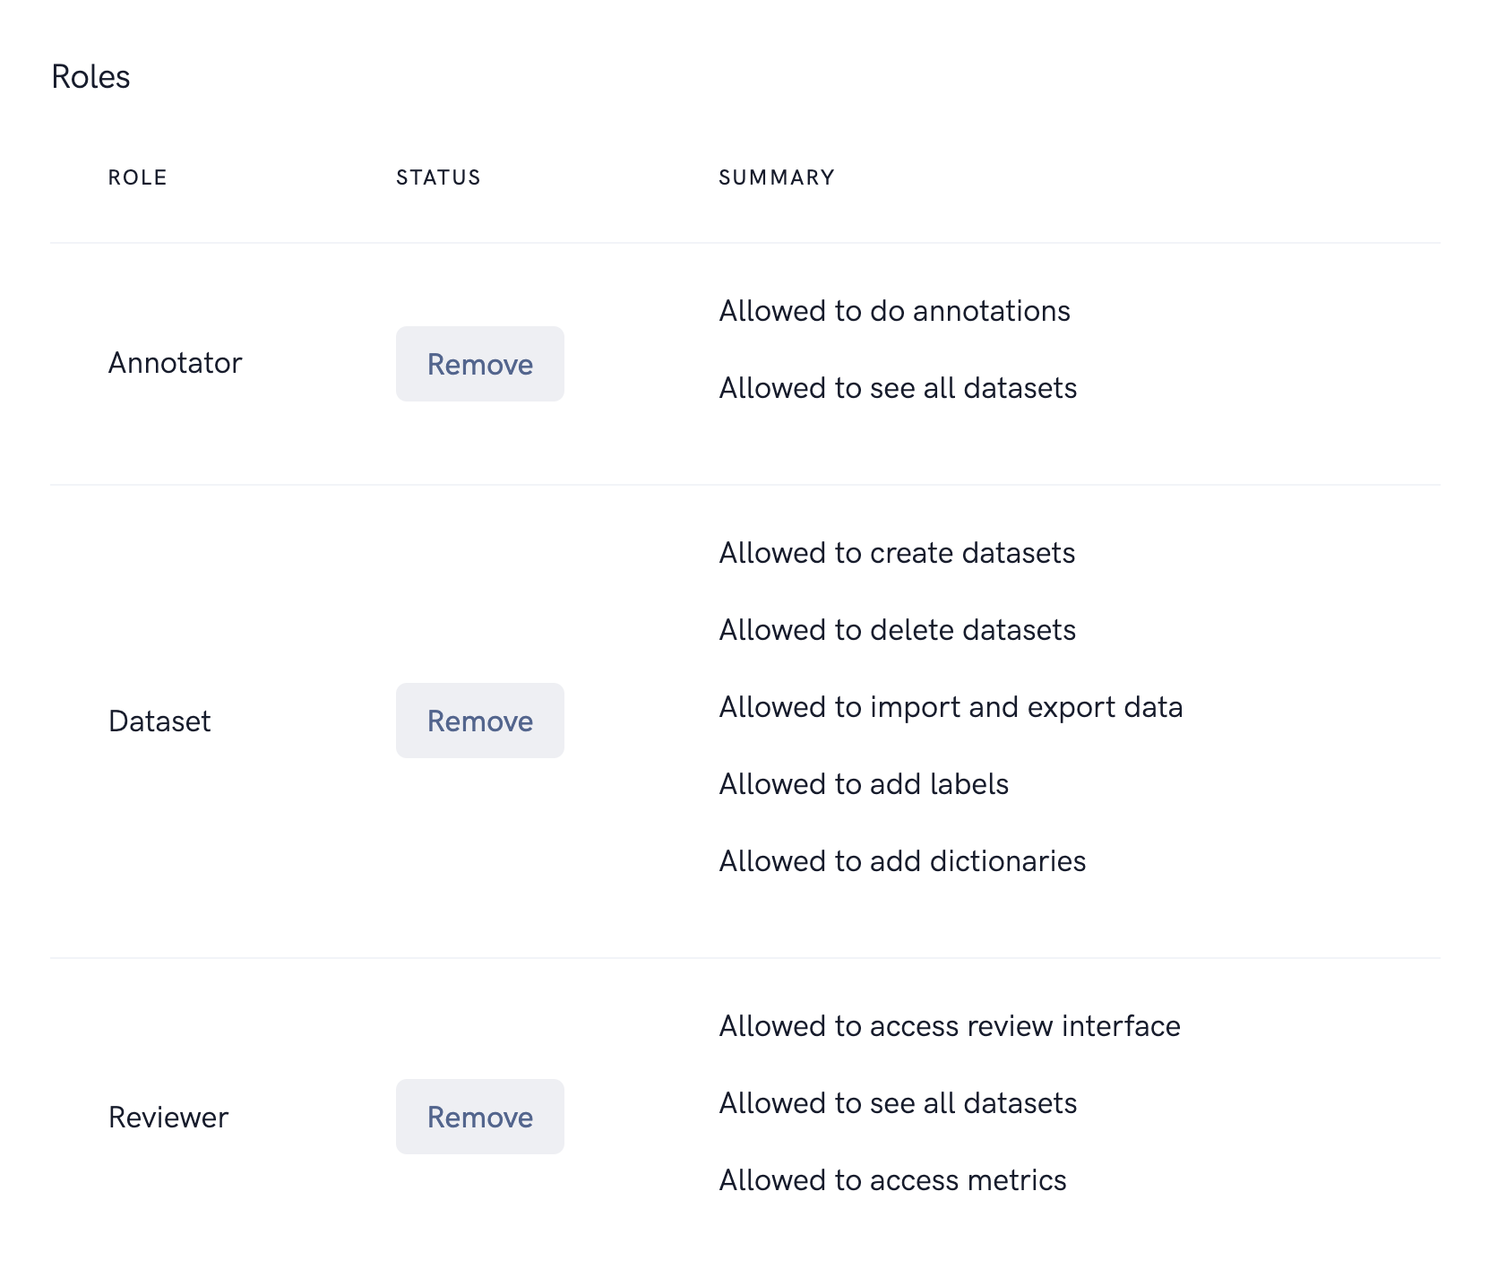Click 'Allowed to create datasets' text
The image size is (1489, 1269).
898,553
